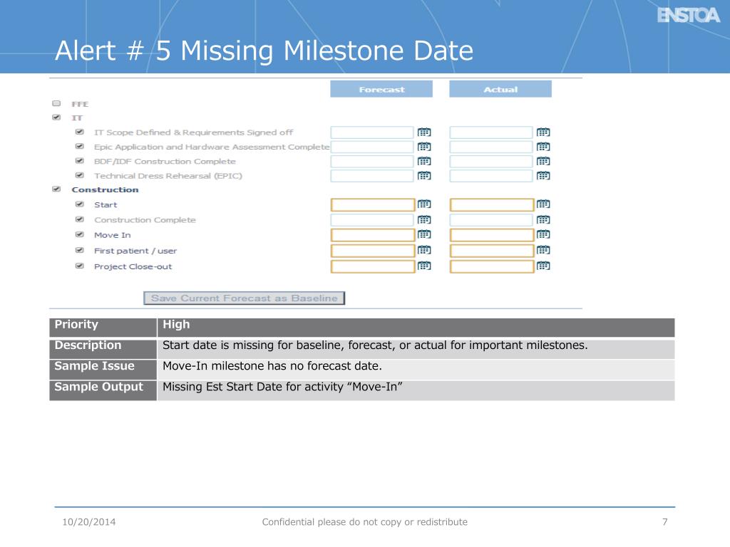The height and width of the screenshot is (547, 730).
Task: Uncheck the Construction group checkbox
Action: pyautogui.click(x=56, y=189)
